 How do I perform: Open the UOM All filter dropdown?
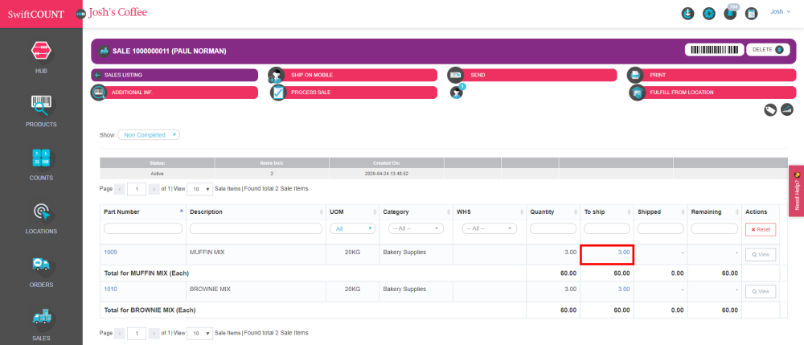[x=353, y=228]
